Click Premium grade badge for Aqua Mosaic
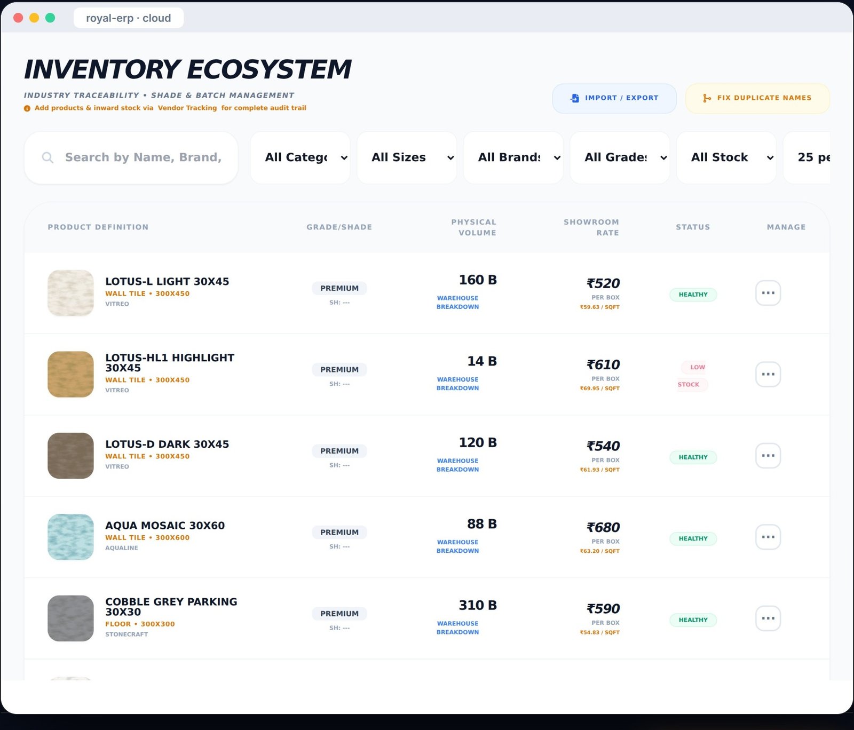This screenshot has height=730, width=854. coord(339,532)
